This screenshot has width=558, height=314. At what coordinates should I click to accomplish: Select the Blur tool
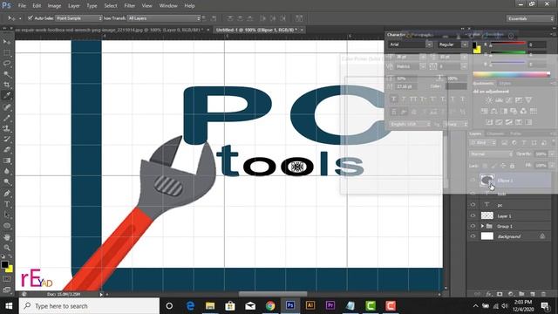[x=7, y=171]
